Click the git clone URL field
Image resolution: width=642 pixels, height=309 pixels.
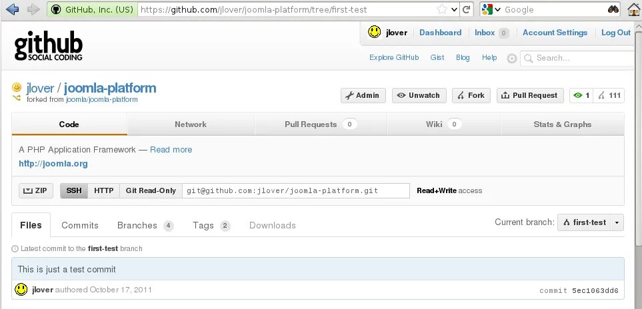[x=296, y=191]
